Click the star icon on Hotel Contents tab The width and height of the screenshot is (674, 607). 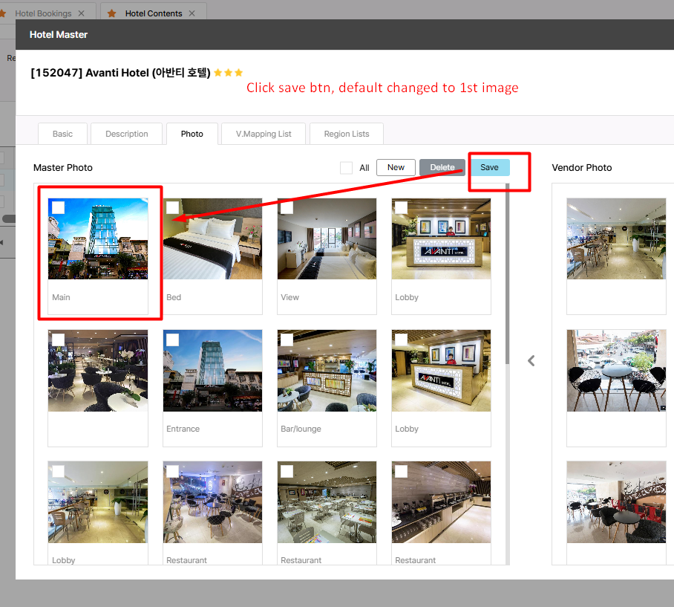[x=112, y=13]
